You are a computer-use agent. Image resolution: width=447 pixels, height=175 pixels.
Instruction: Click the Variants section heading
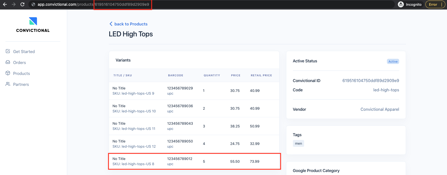(x=123, y=60)
